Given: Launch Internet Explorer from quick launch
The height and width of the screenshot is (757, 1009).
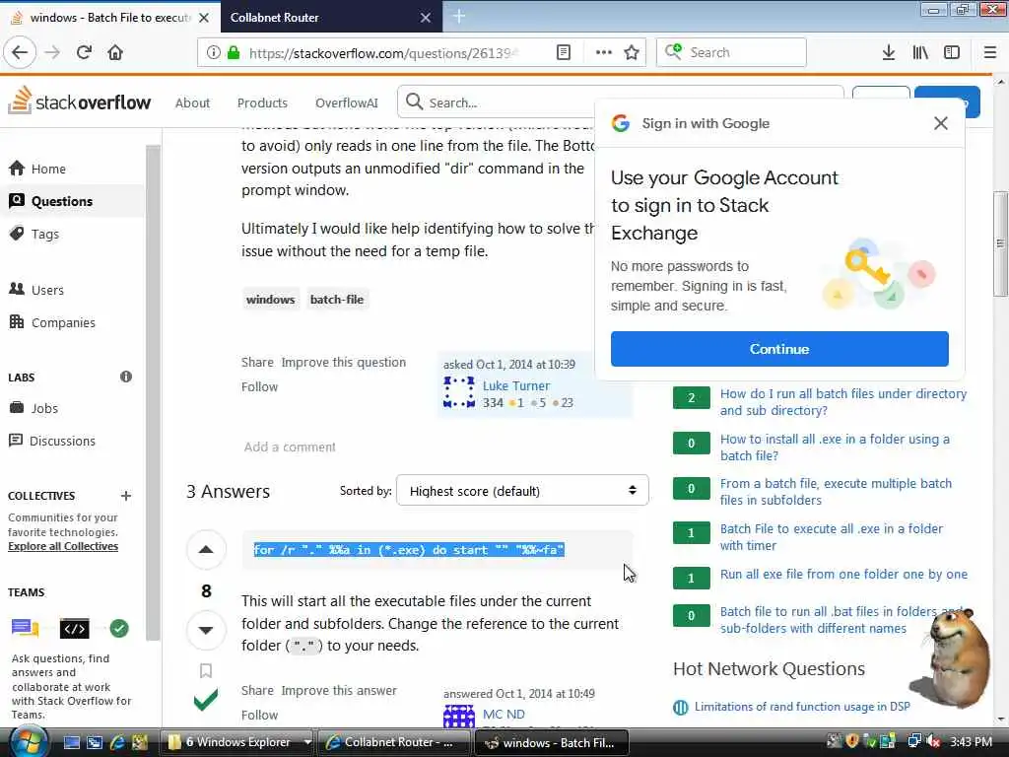Looking at the screenshot, I should pos(118,742).
